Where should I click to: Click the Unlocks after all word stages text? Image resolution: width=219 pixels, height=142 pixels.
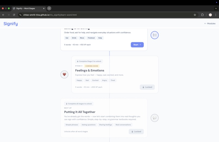coord(76,131)
